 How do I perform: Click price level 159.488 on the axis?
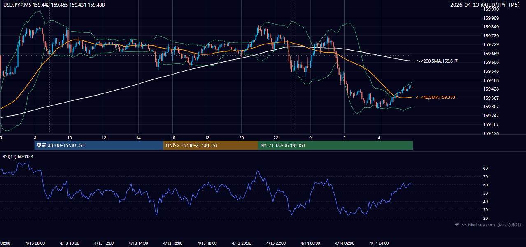click(x=491, y=80)
